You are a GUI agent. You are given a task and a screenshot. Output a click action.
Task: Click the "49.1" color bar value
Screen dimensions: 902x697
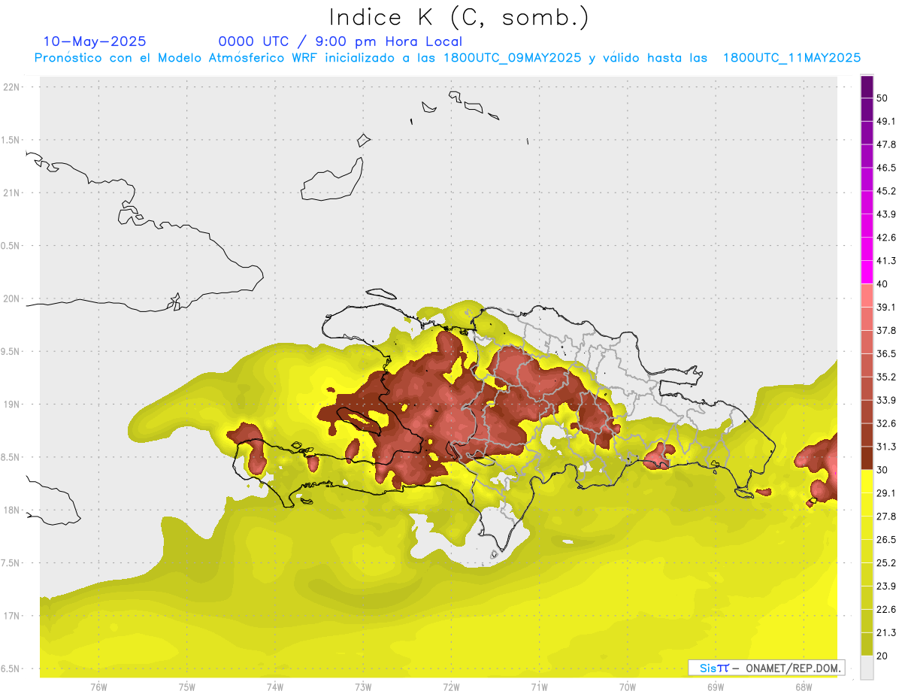pyautogui.click(x=885, y=122)
